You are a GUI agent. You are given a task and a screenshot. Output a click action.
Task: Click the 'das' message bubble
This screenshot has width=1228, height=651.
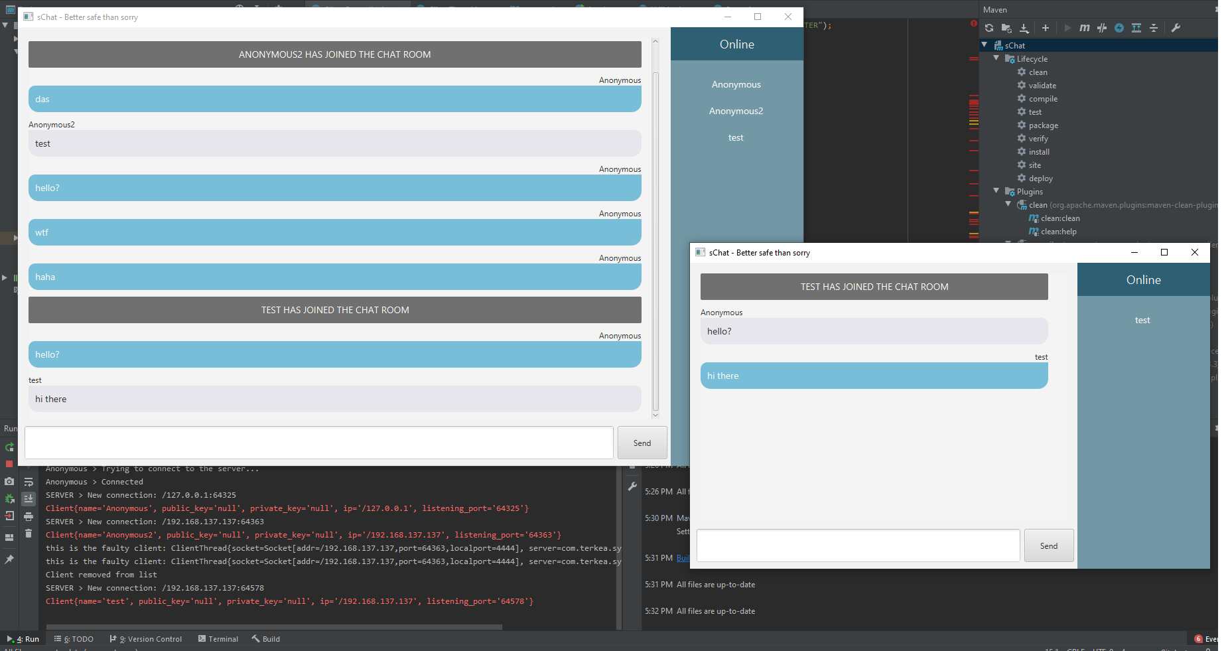coord(335,99)
